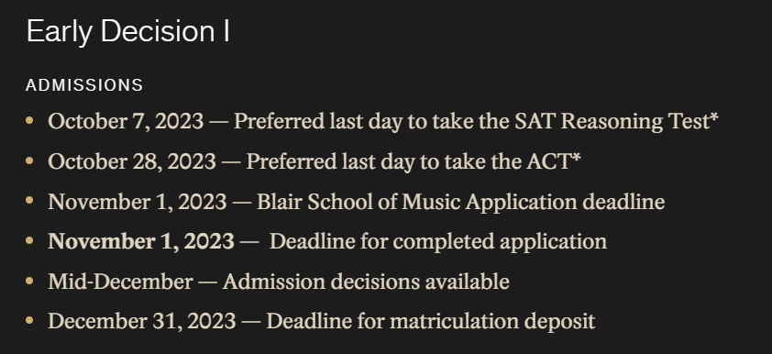Image resolution: width=772 pixels, height=354 pixels.
Task: Click the bullet beside the Mid-December item
Action: tap(29, 281)
